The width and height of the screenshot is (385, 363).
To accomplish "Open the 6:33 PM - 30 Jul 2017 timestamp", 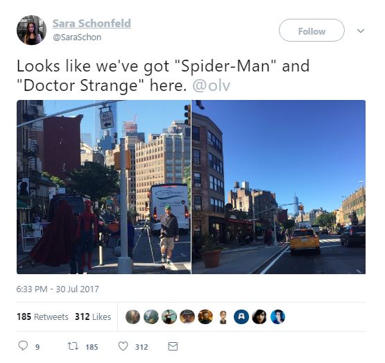I will [x=58, y=289].
